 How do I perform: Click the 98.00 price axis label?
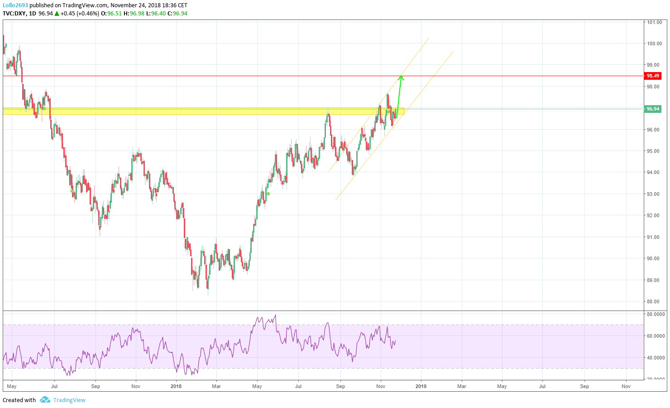[x=654, y=87]
